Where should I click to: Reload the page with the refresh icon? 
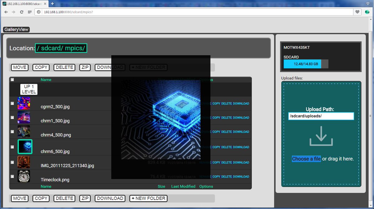[22, 12]
